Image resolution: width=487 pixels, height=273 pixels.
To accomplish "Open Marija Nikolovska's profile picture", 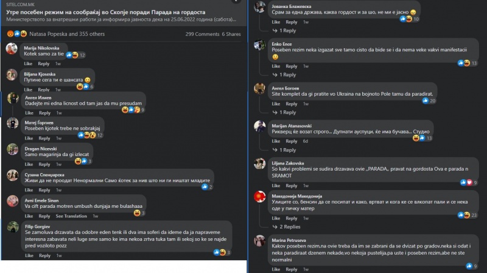I will [x=12, y=49].
